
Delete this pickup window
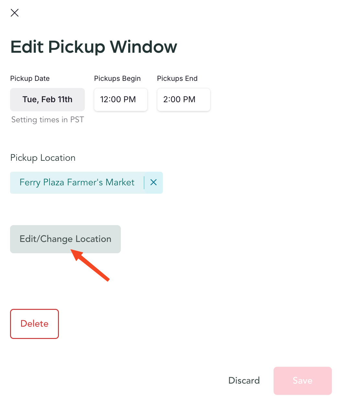coord(34,324)
